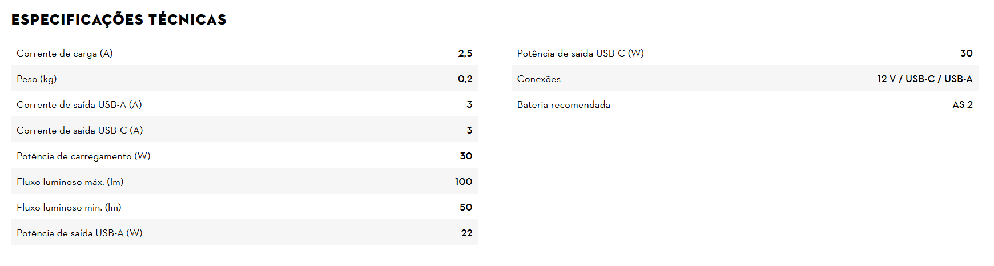Click the Potência de carregamento value 30

[466, 156]
